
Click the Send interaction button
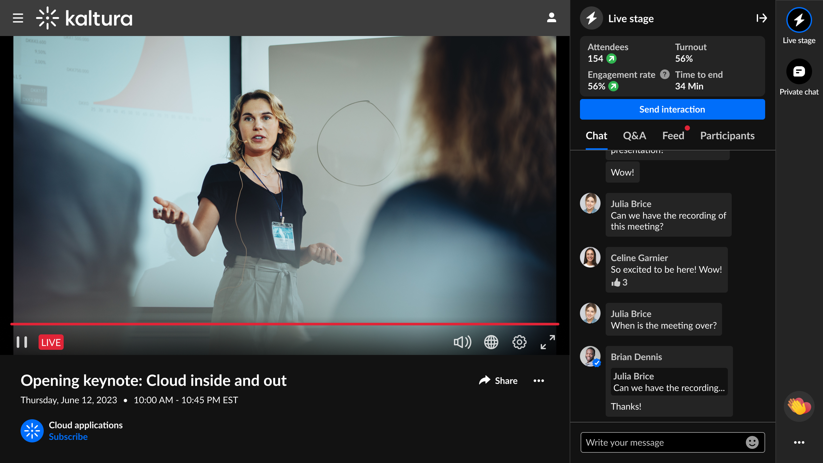pos(672,109)
